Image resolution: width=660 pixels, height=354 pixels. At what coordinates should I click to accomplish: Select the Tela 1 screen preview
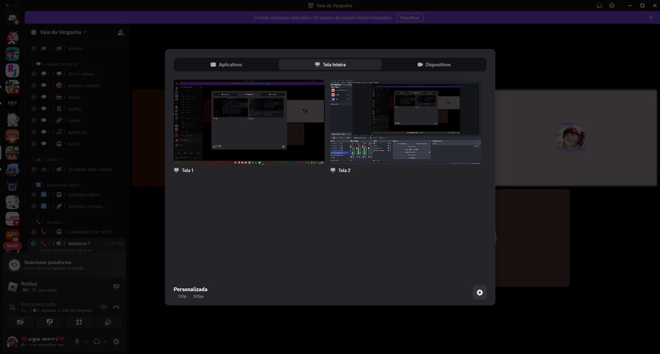pos(249,122)
